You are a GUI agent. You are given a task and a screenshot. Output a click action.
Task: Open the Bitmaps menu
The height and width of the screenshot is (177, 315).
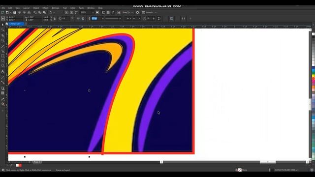[56, 8]
